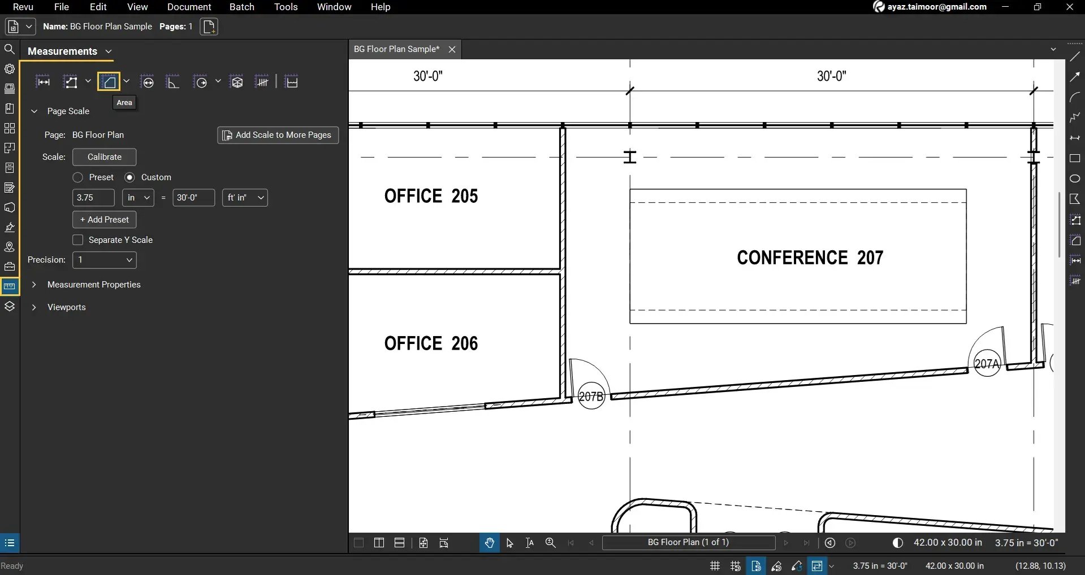Select the Diameter measurement tool

point(148,82)
